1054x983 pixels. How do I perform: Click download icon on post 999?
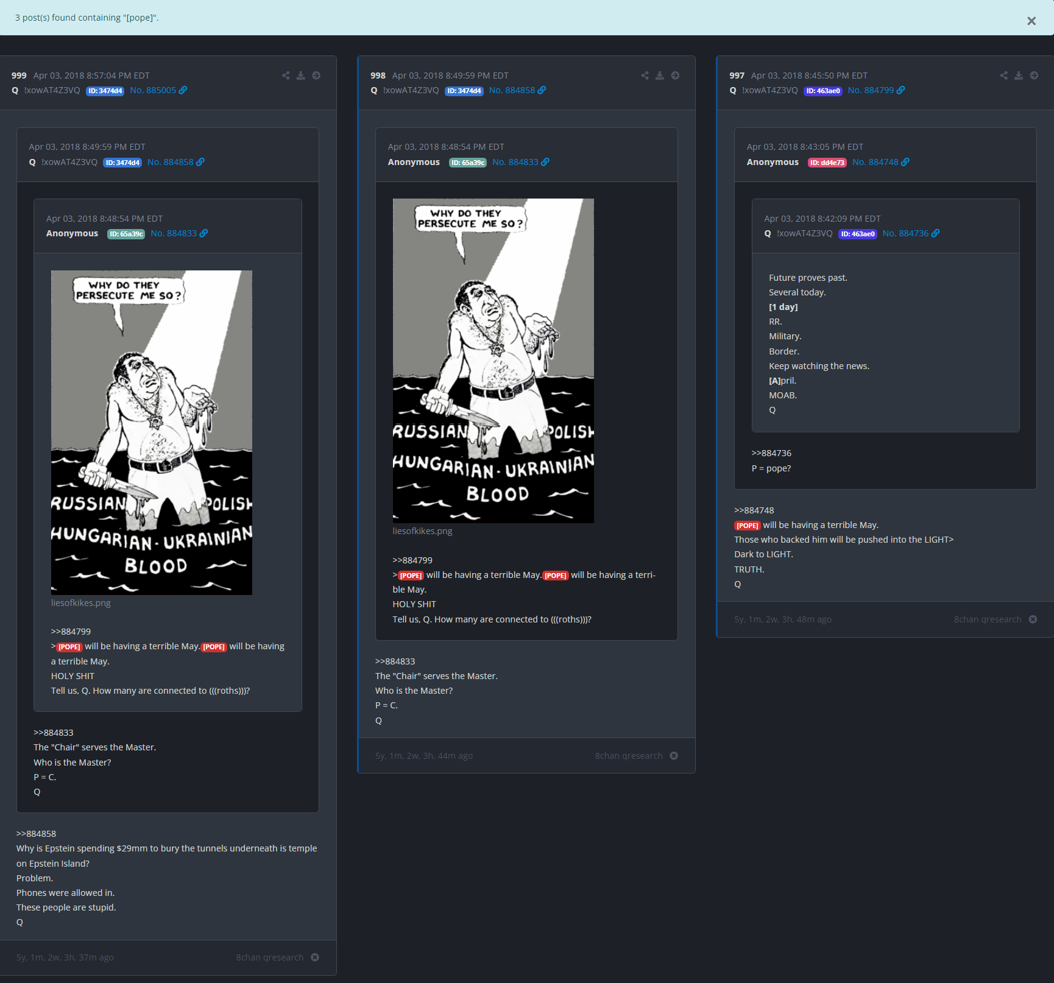(301, 76)
